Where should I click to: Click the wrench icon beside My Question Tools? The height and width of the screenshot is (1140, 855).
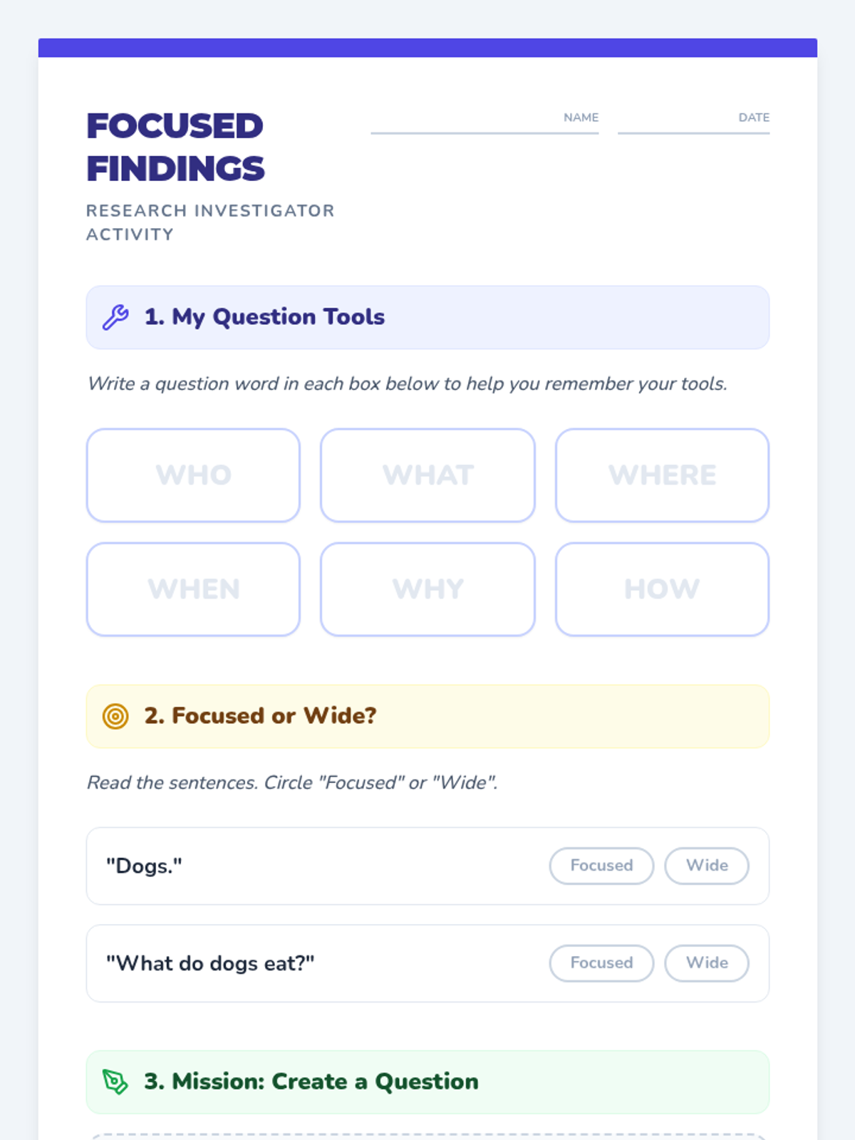[x=115, y=317]
